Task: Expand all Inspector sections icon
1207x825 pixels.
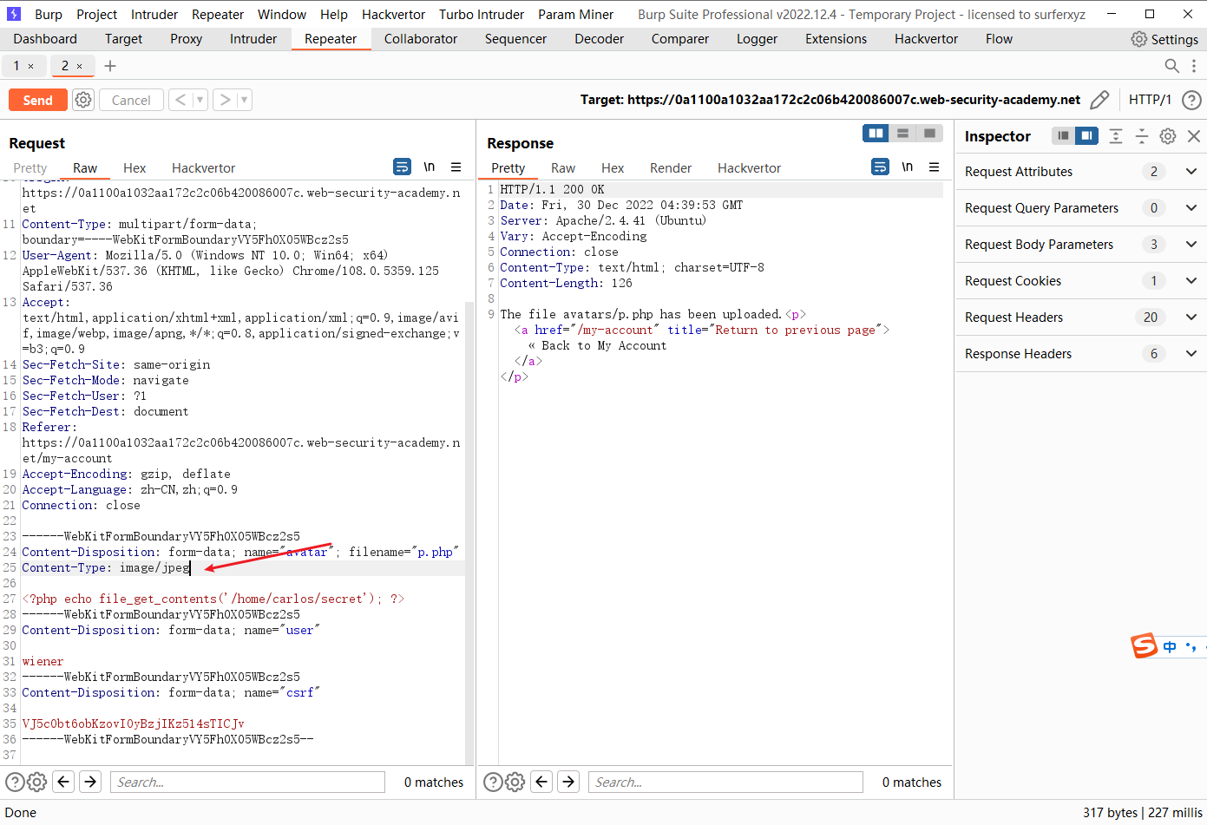Action: pos(1116,135)
